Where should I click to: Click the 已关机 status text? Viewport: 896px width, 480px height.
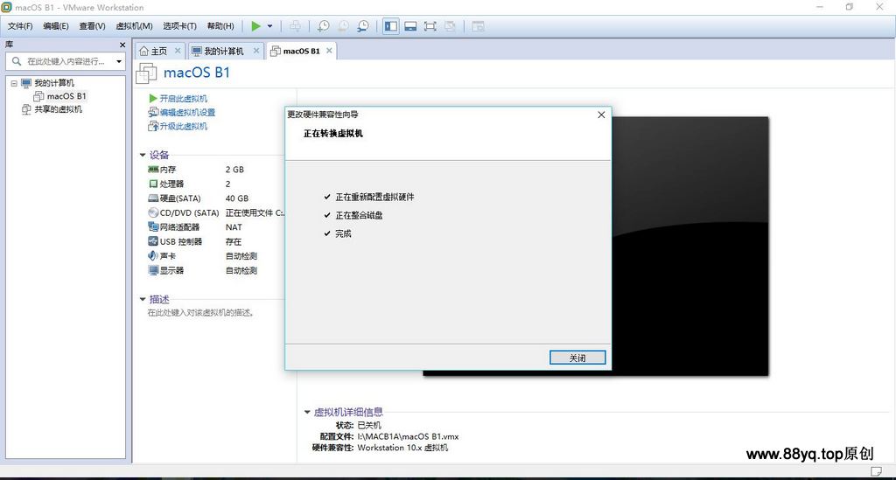click(x=369, y=425)
